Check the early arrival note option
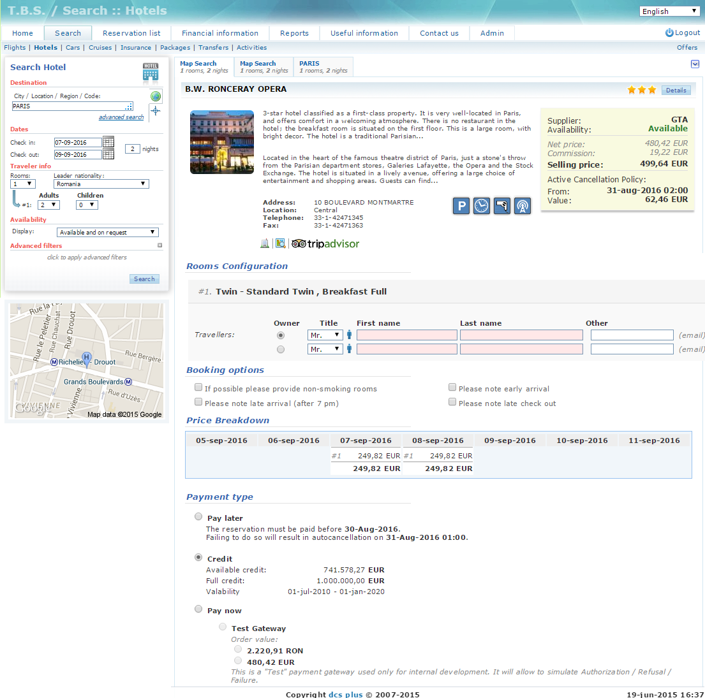The image size is (705, 698). pos(452,388)
